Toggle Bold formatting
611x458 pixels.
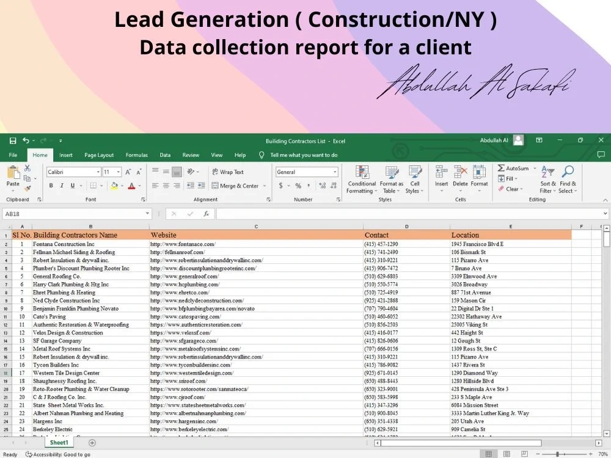[51, 186]
